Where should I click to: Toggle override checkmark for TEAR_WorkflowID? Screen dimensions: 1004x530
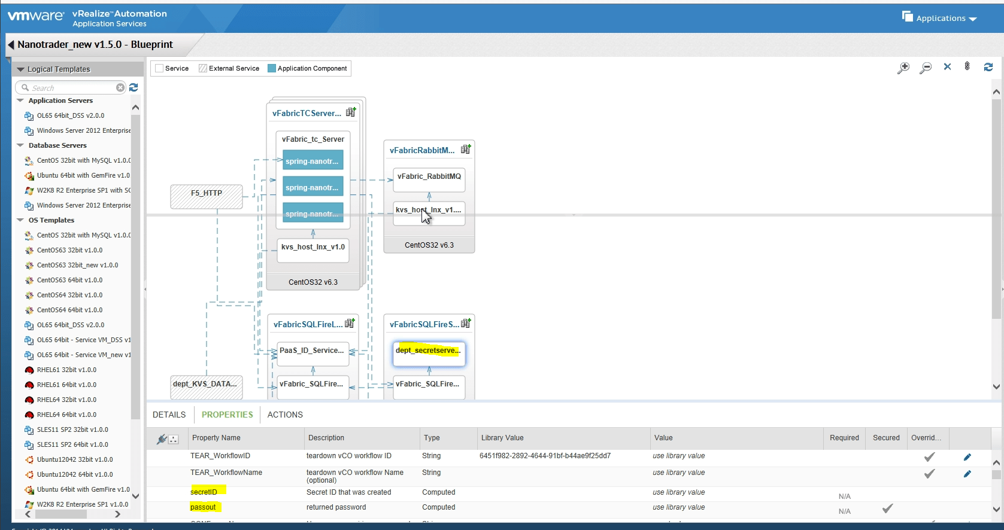929,457
